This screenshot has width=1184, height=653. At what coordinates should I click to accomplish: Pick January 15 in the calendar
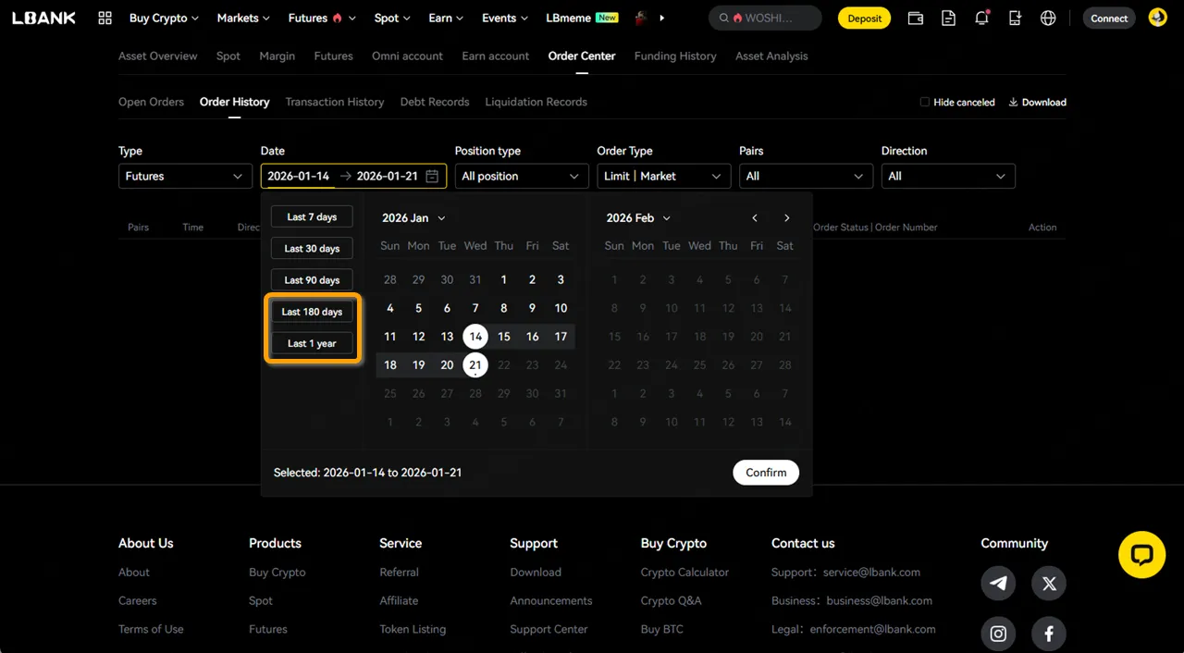pos(503,337)
